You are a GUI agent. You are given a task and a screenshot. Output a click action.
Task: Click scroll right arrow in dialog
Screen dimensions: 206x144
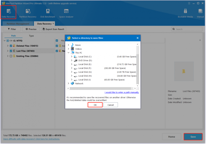[x=135, y=88]
